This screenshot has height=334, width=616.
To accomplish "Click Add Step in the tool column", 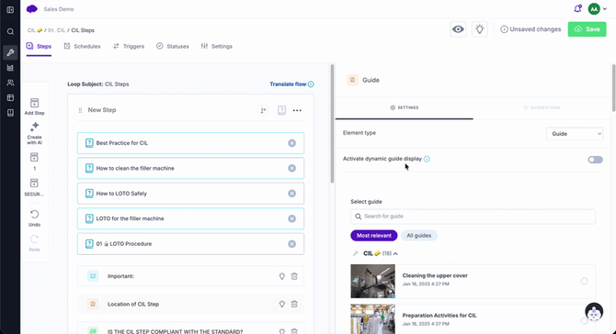I will pos(35,106).
